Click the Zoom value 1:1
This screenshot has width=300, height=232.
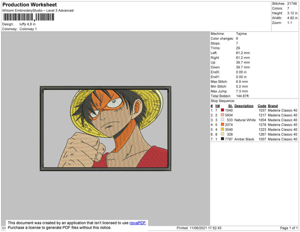289,23
